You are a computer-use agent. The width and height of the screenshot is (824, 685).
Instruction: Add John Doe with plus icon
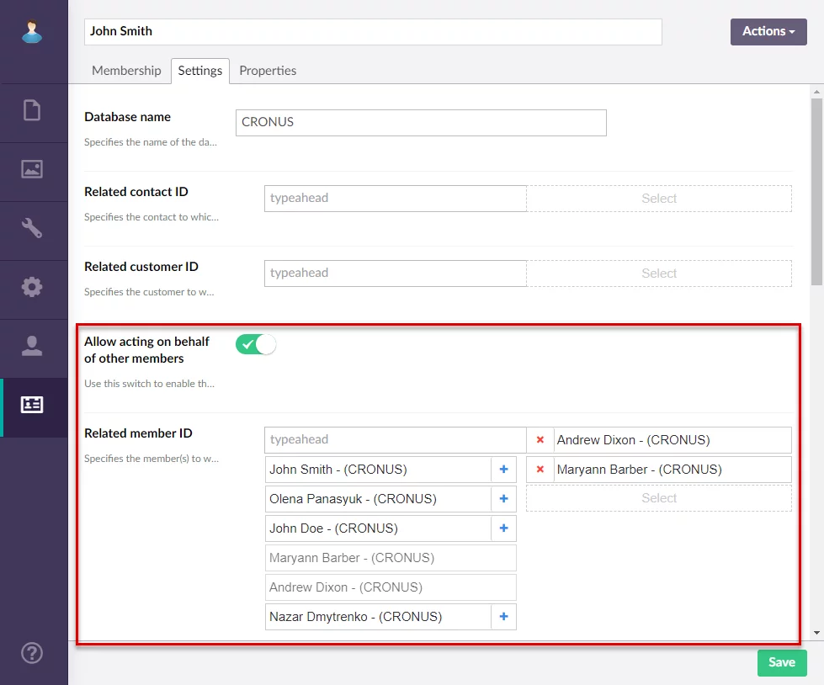(503, 528)
